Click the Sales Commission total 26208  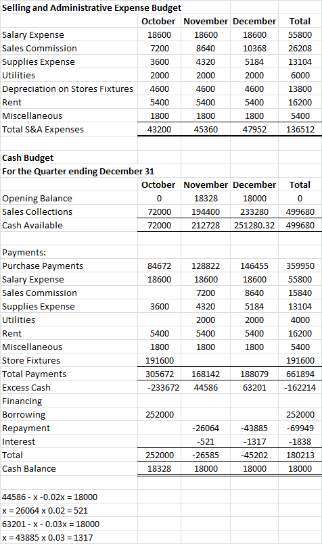300,48
